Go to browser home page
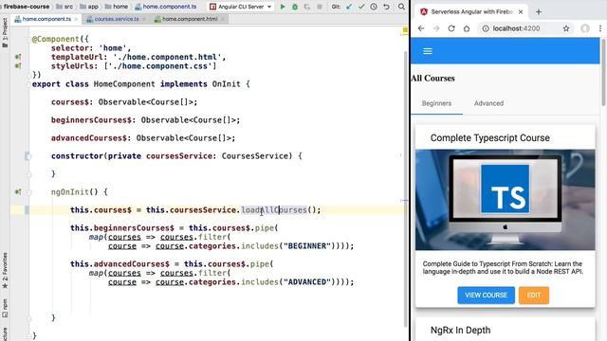 coord(467,28)
